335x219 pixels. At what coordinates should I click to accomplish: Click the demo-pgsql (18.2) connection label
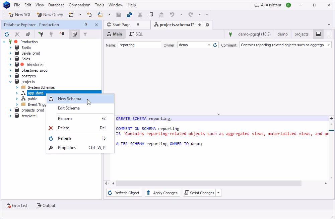coord(254,34)
